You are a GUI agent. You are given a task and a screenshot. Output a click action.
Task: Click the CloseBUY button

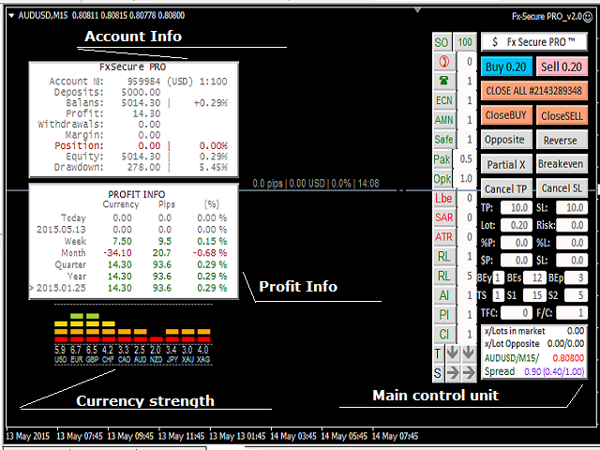point(506,115)
